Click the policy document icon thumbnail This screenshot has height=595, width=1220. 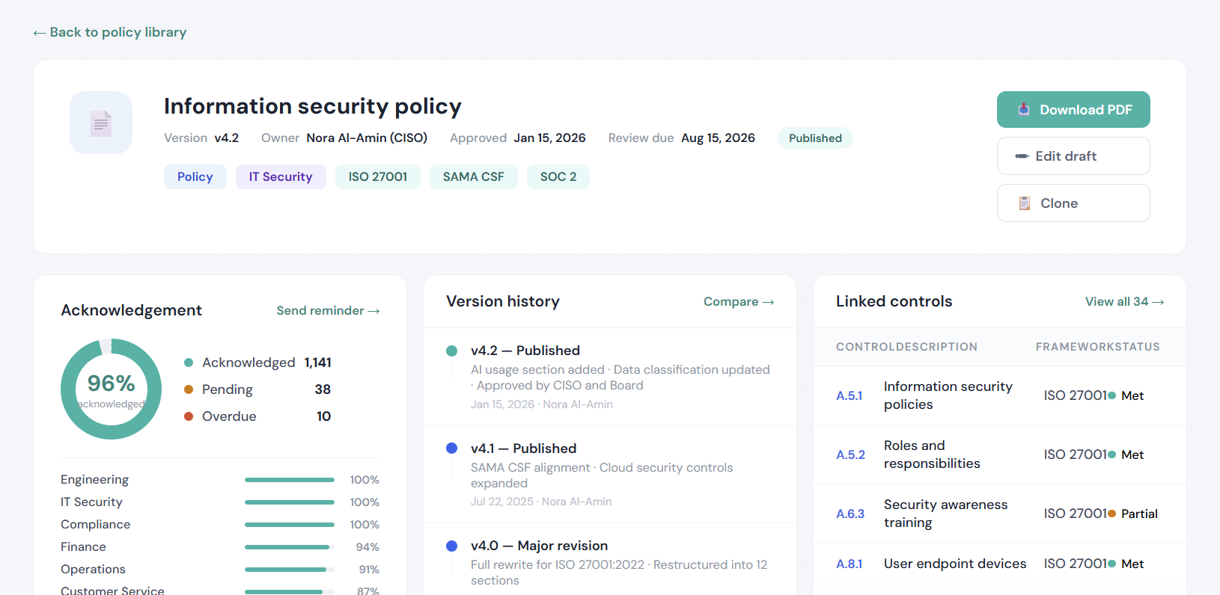[101, 123]
